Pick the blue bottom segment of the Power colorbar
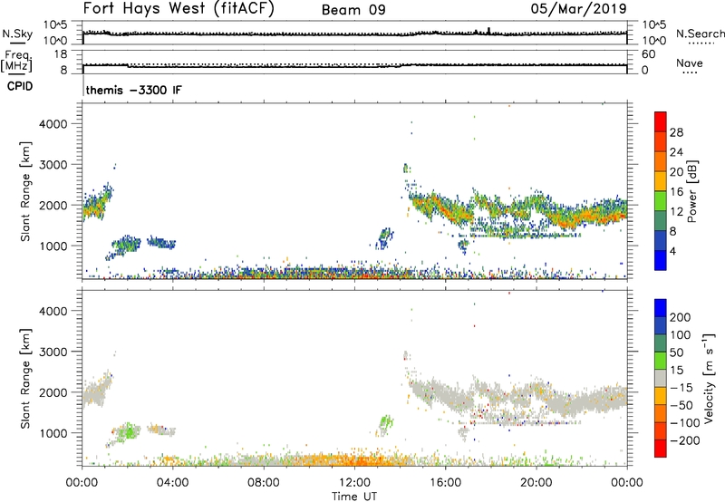 click(x=661, y=260)
